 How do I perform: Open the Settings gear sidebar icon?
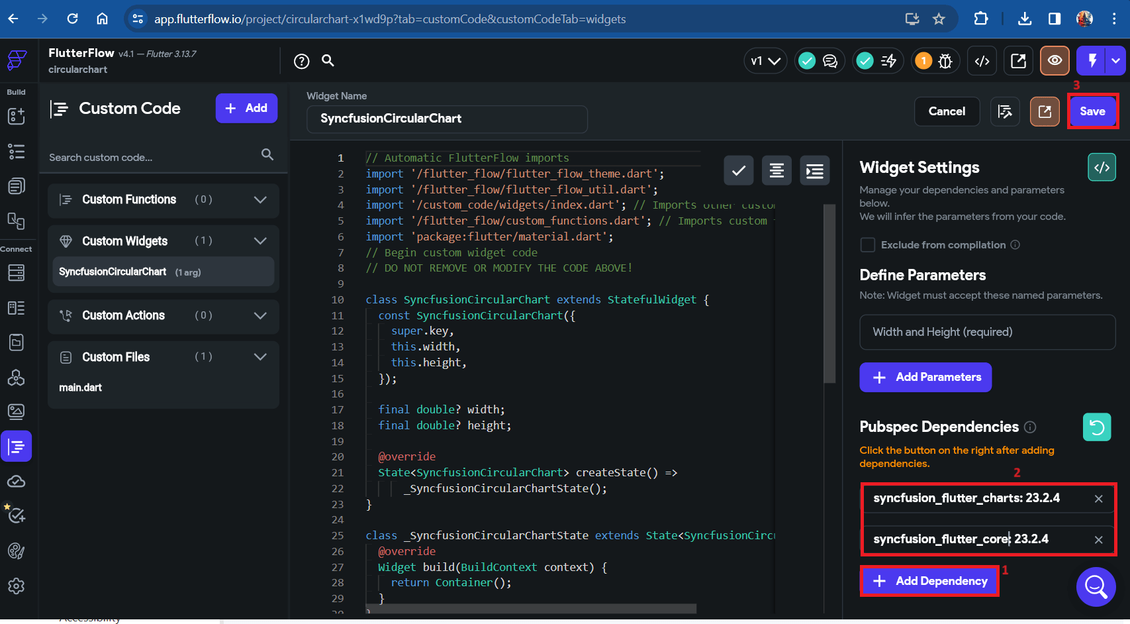pos(17,586)
